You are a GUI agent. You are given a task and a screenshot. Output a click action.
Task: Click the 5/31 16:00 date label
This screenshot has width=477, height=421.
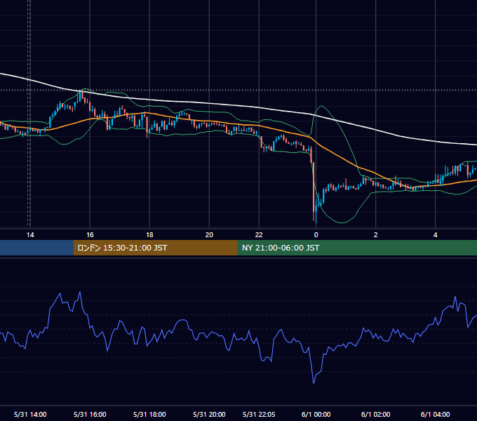90,414
